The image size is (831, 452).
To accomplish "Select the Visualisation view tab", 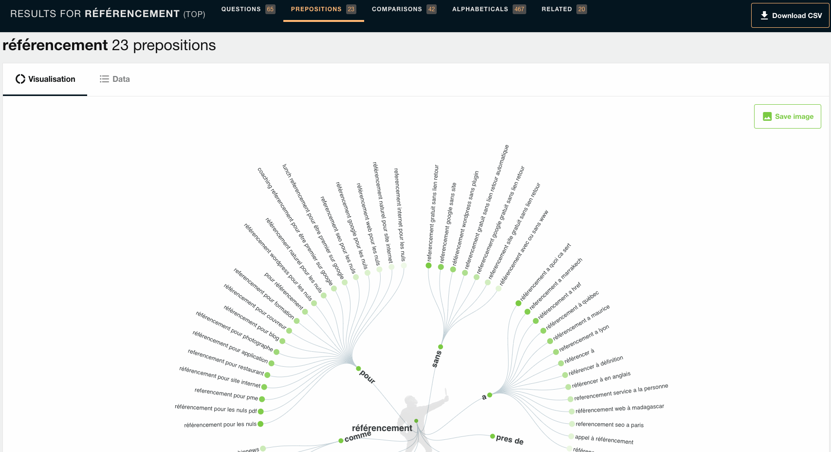I will (45, 79).
